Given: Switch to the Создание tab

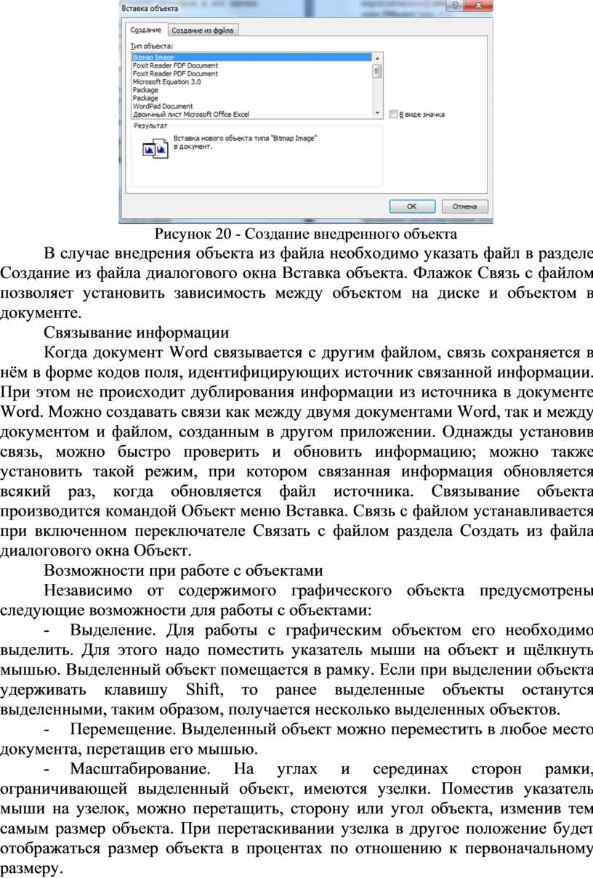Looking at the screenshot, I should 146,30.
